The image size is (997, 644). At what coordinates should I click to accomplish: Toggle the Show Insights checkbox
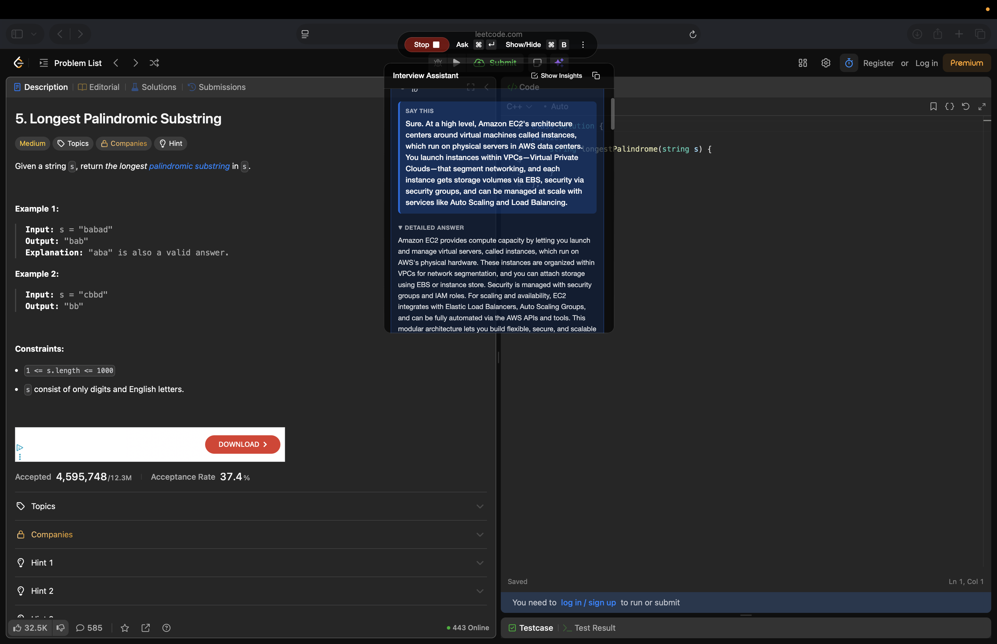coord(535,75)
